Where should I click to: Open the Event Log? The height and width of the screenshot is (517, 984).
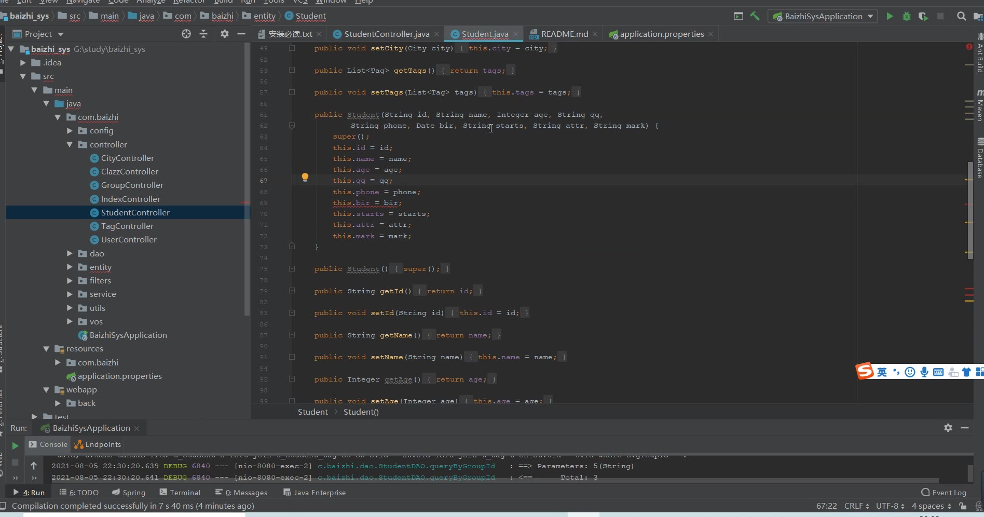point(944,493)
